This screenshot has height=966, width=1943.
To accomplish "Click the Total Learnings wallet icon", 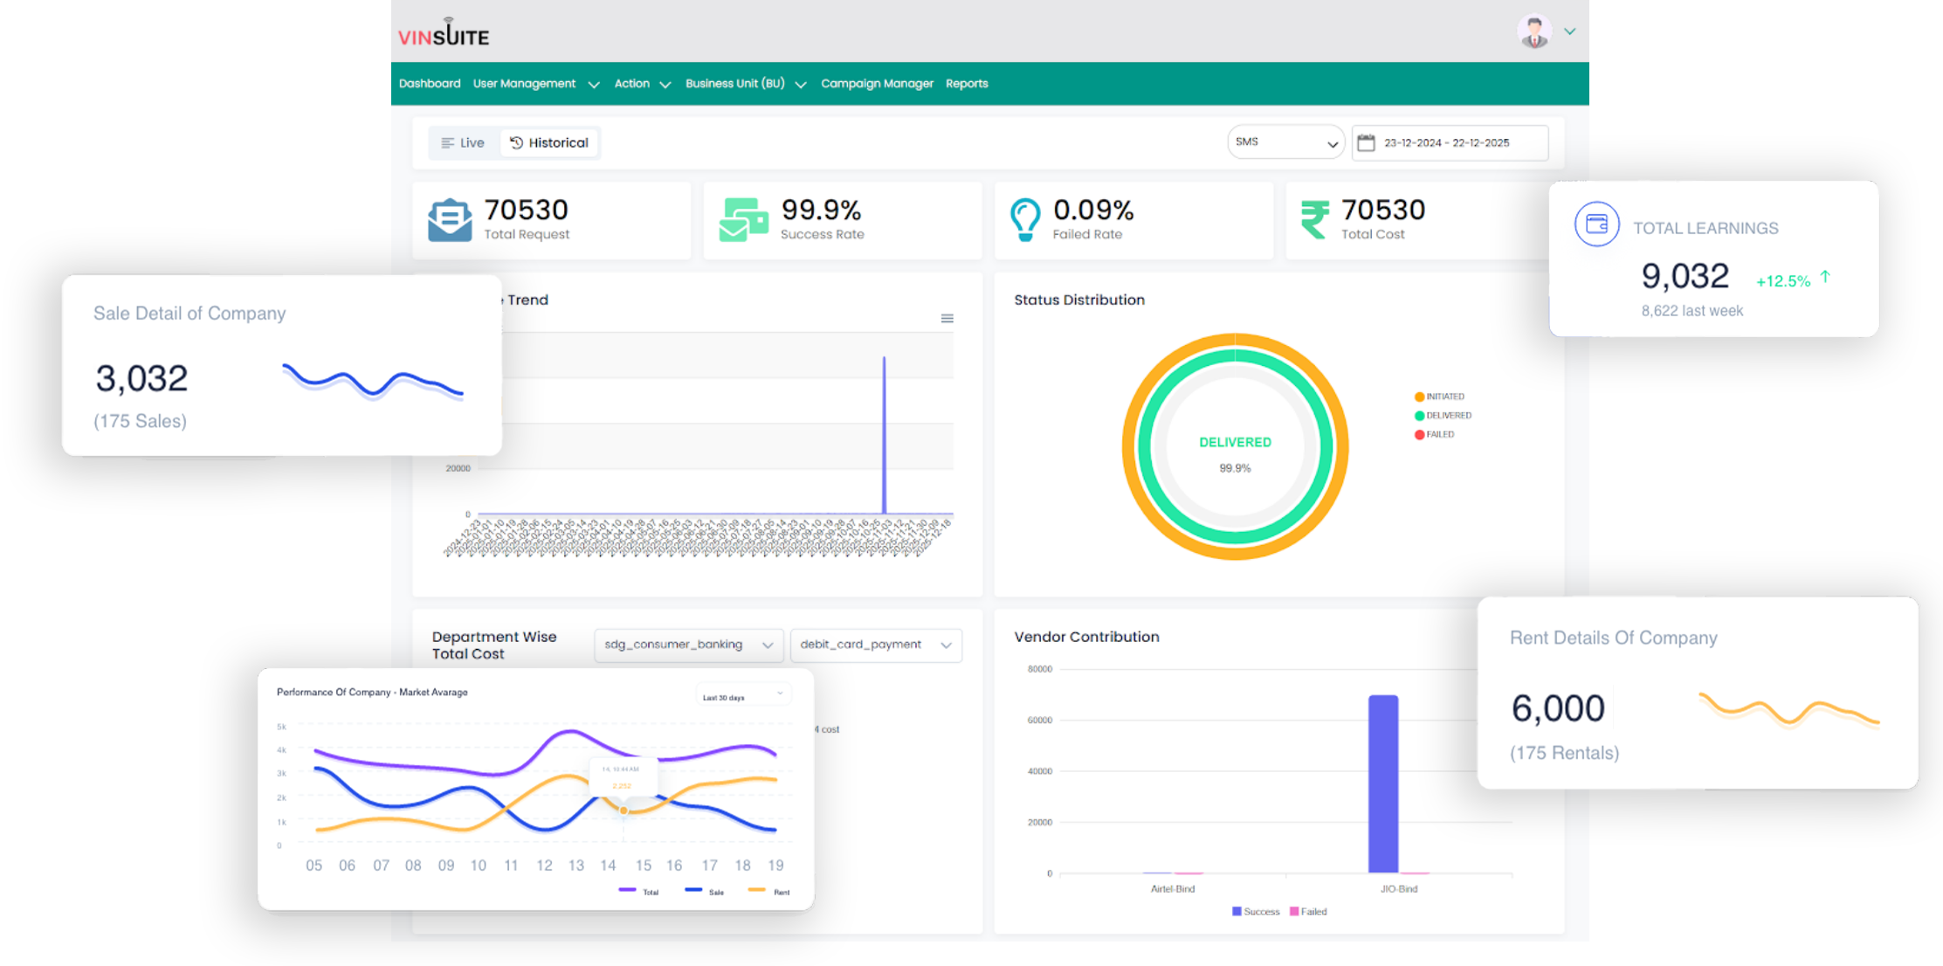I will coord(1596,224).
